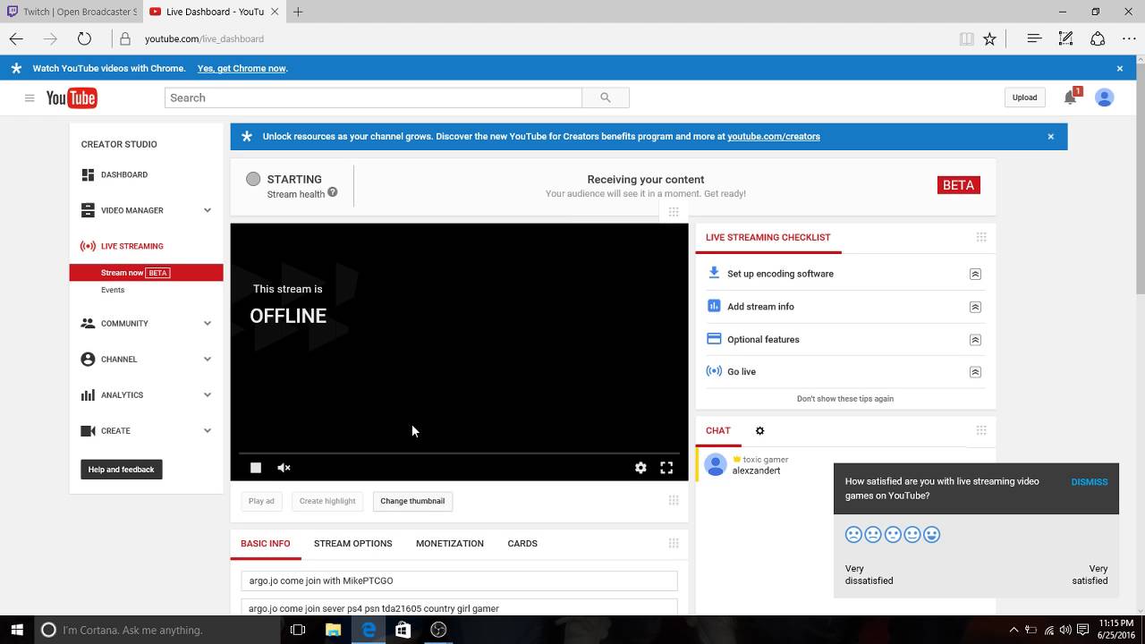Click the stream health help icon
Viewport: 1145px width, 644px height.
(333, 192)
